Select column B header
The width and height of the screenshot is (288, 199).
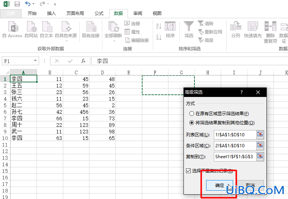click(x=50, y=73)
